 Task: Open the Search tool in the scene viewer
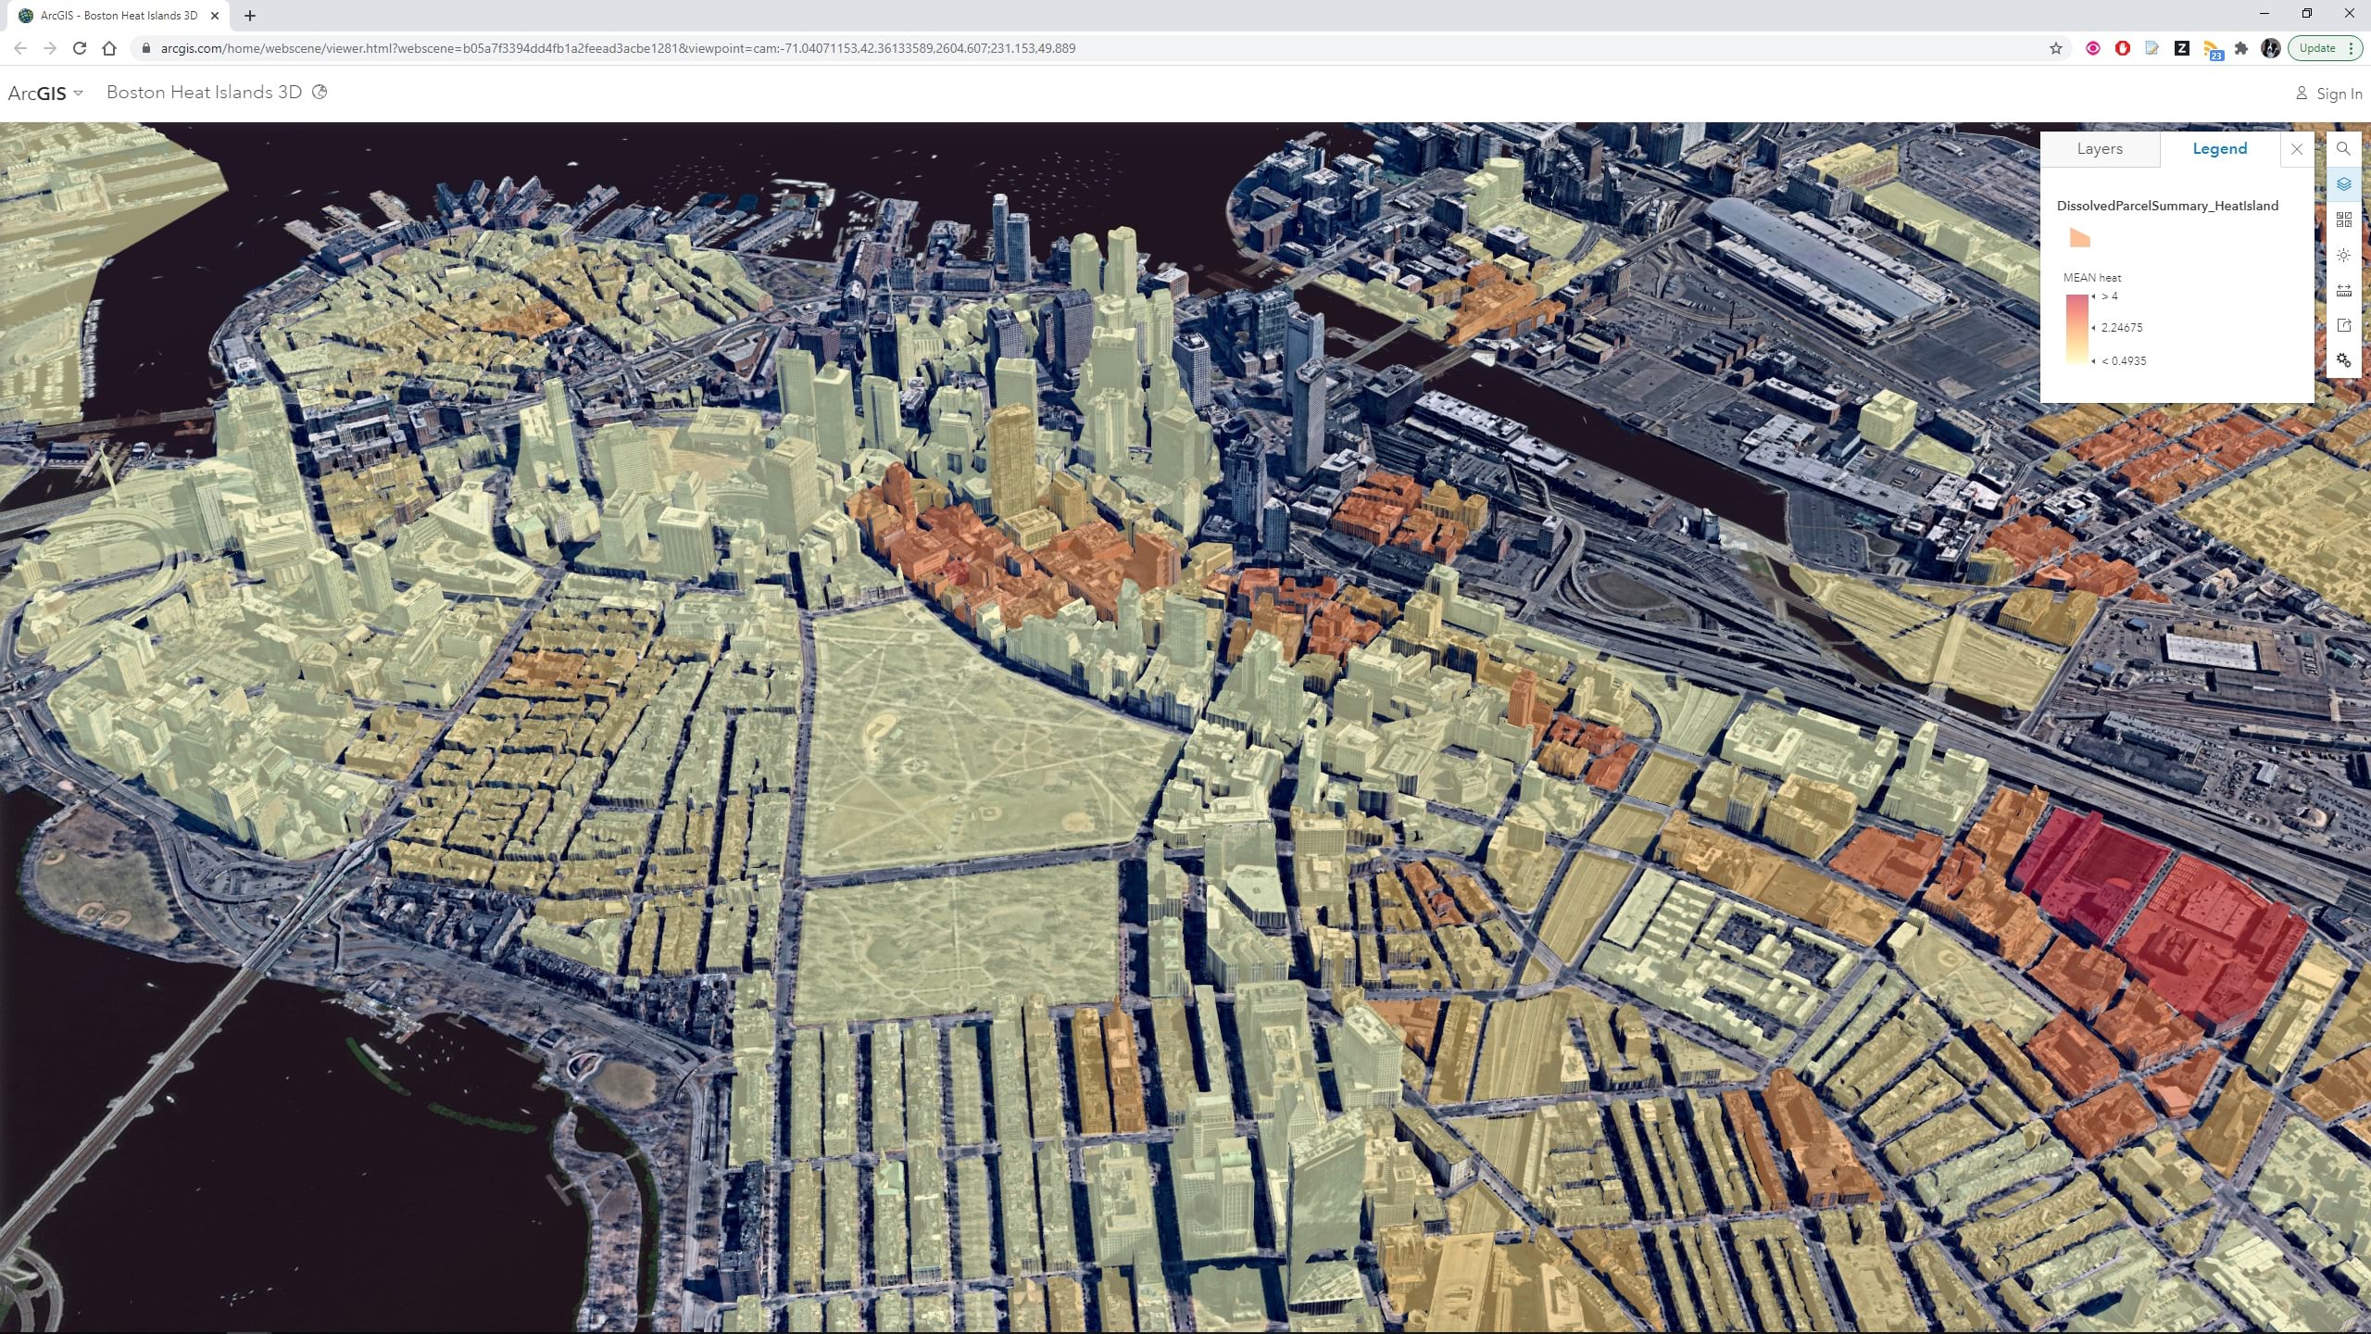pos(2344,148)
